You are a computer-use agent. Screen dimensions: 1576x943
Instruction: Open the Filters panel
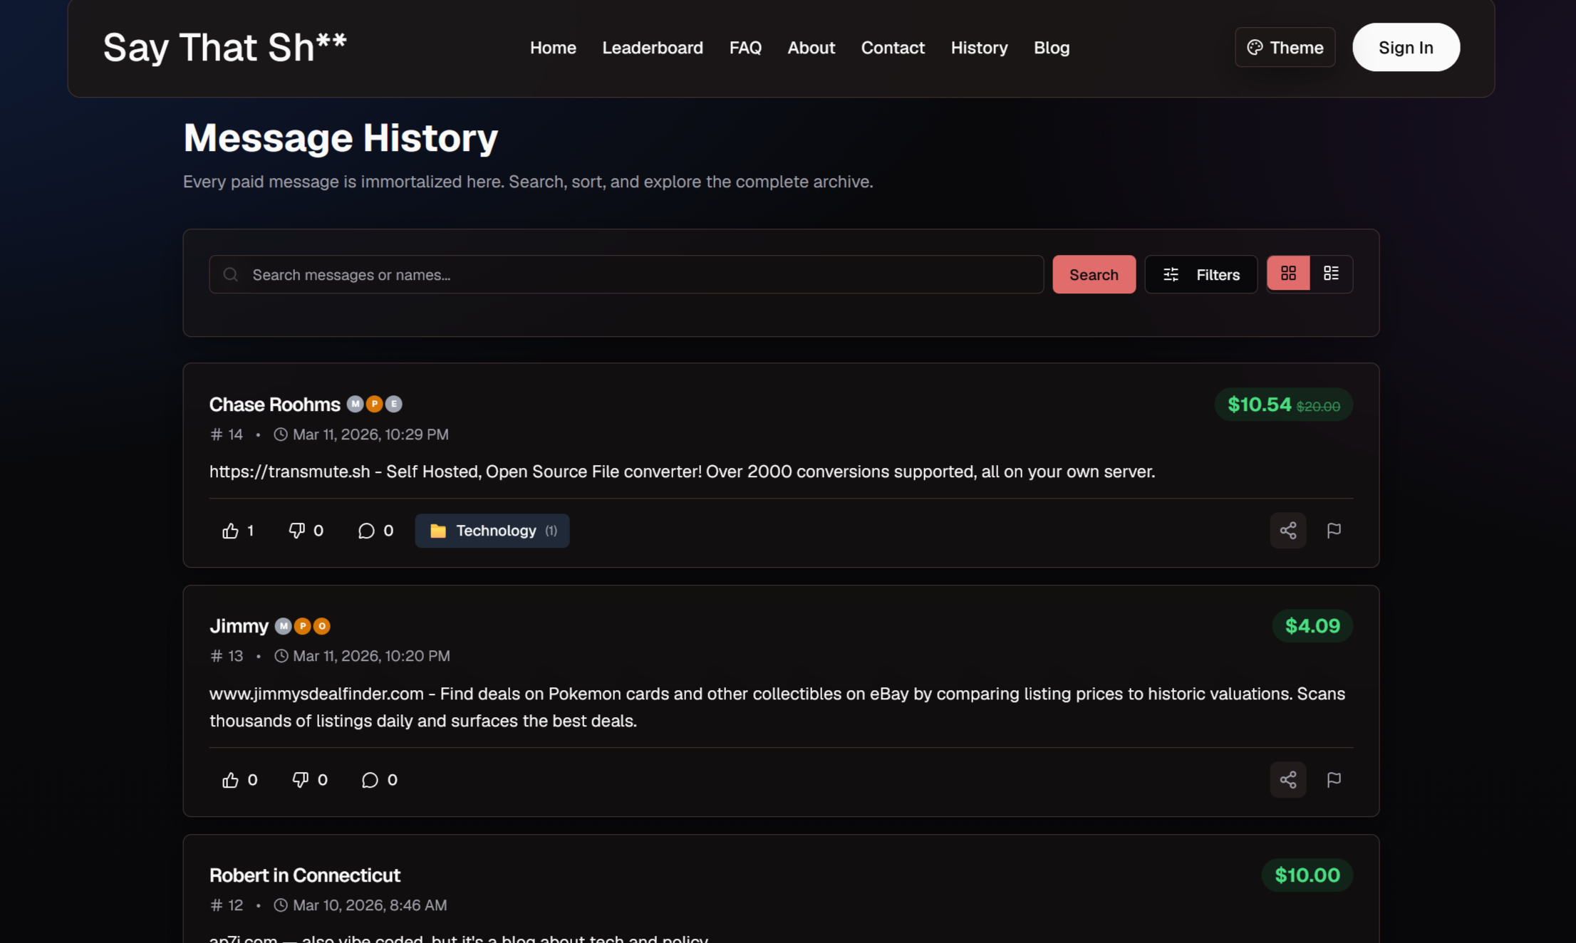click(1201, 274)
